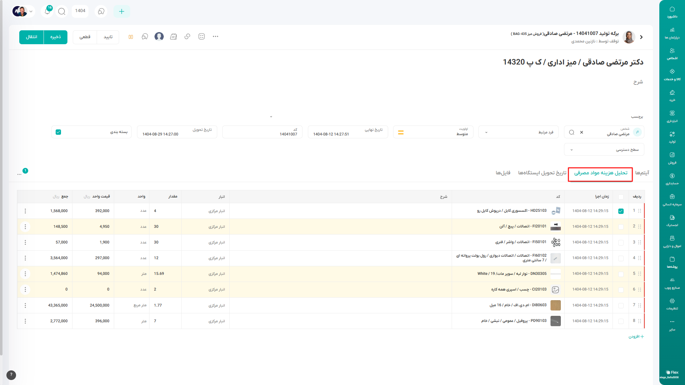Switch to the تاریخ تحویل ایستگاه‌ها tab
The width and height of the screenshot is (685, 385).
click(x=542, y=173)
